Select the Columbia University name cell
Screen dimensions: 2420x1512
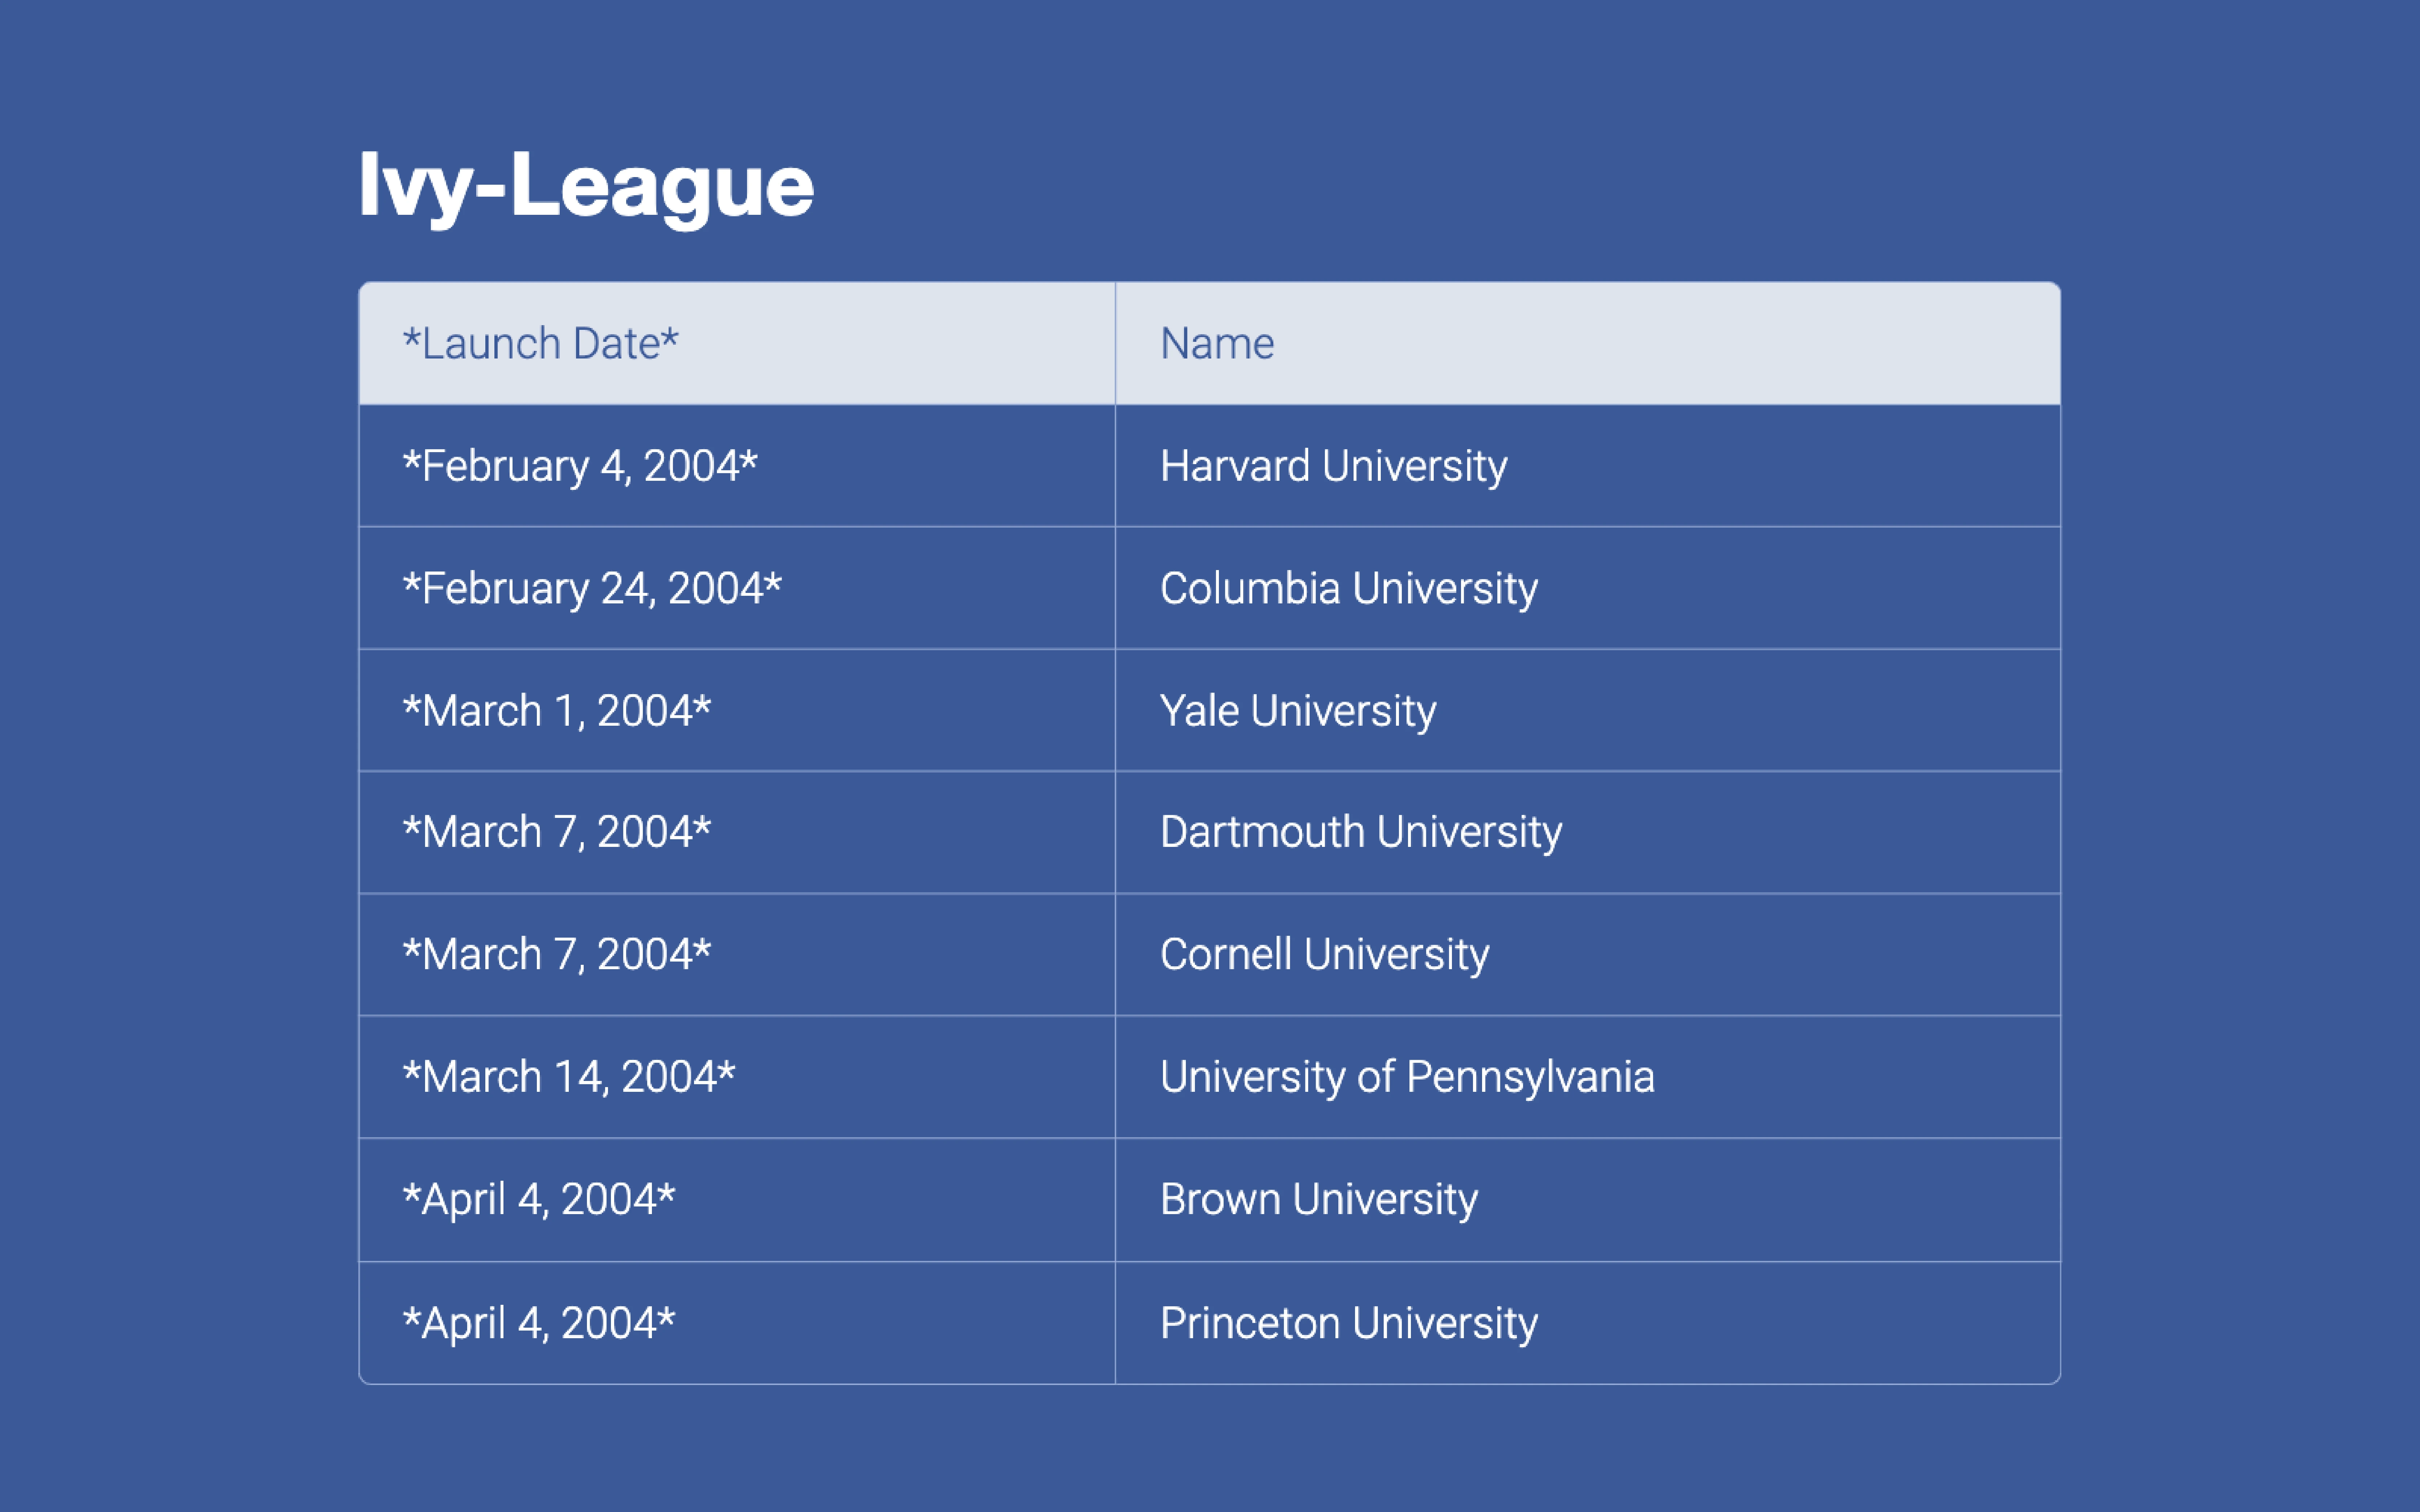click(x=1347, y=588)
